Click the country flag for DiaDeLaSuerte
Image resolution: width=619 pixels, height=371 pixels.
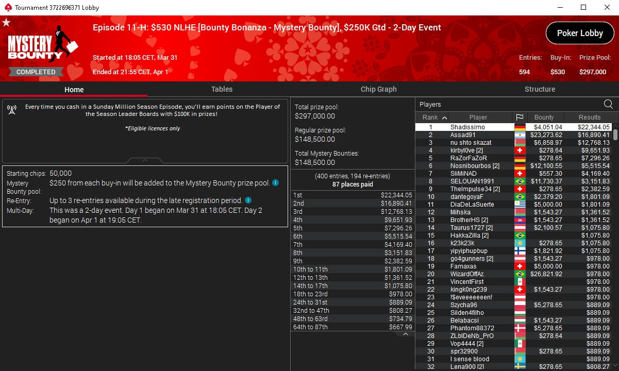click(520, 205)
